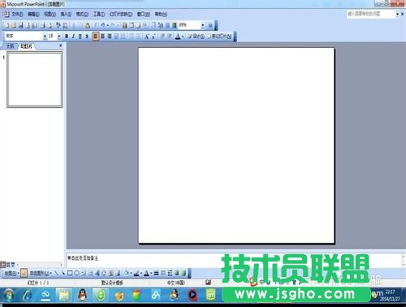This screenshot has height=307, width=406.
Task: Click the Shadow Style icon
Action: [177, 273]
